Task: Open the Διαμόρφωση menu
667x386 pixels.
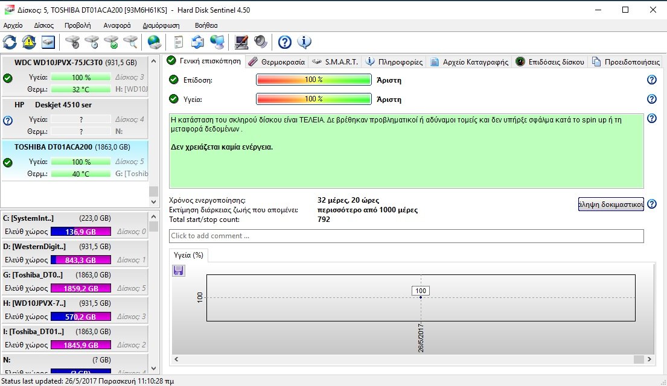Action: tap(161, 25)
